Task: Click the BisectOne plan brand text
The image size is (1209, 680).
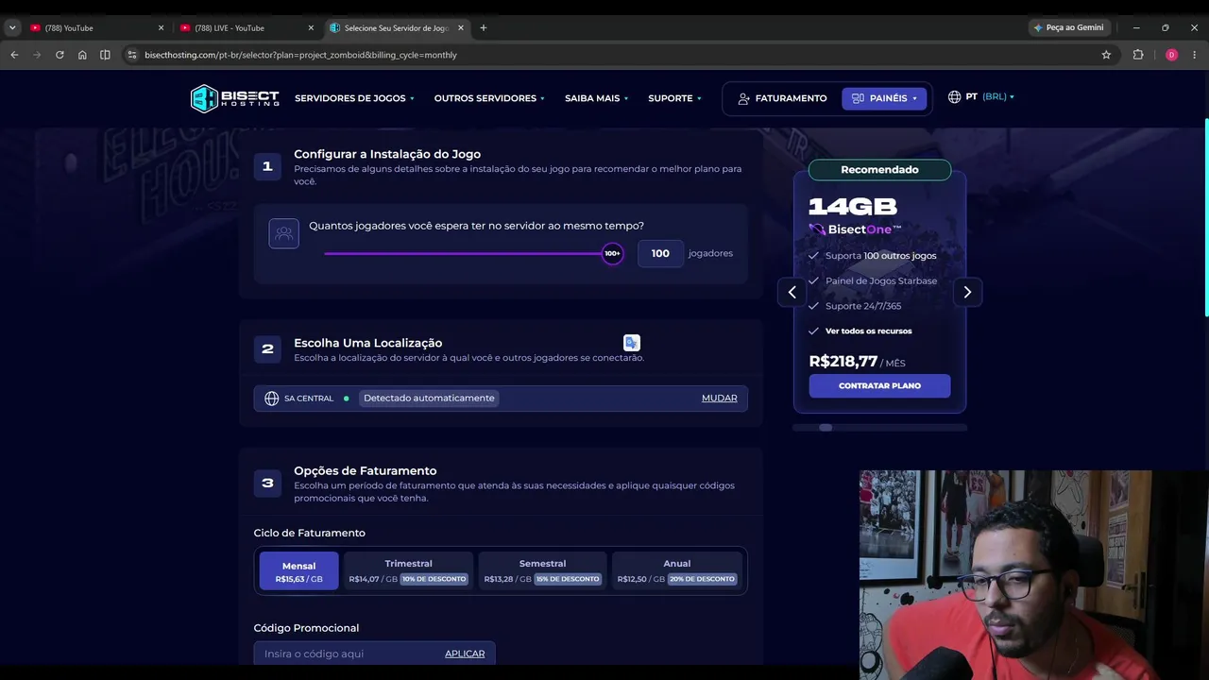Action: pyautogui.click(x=864, y=229)
